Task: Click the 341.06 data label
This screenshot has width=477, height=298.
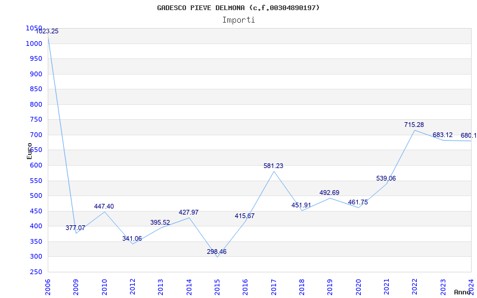Action: pos(132,239)
